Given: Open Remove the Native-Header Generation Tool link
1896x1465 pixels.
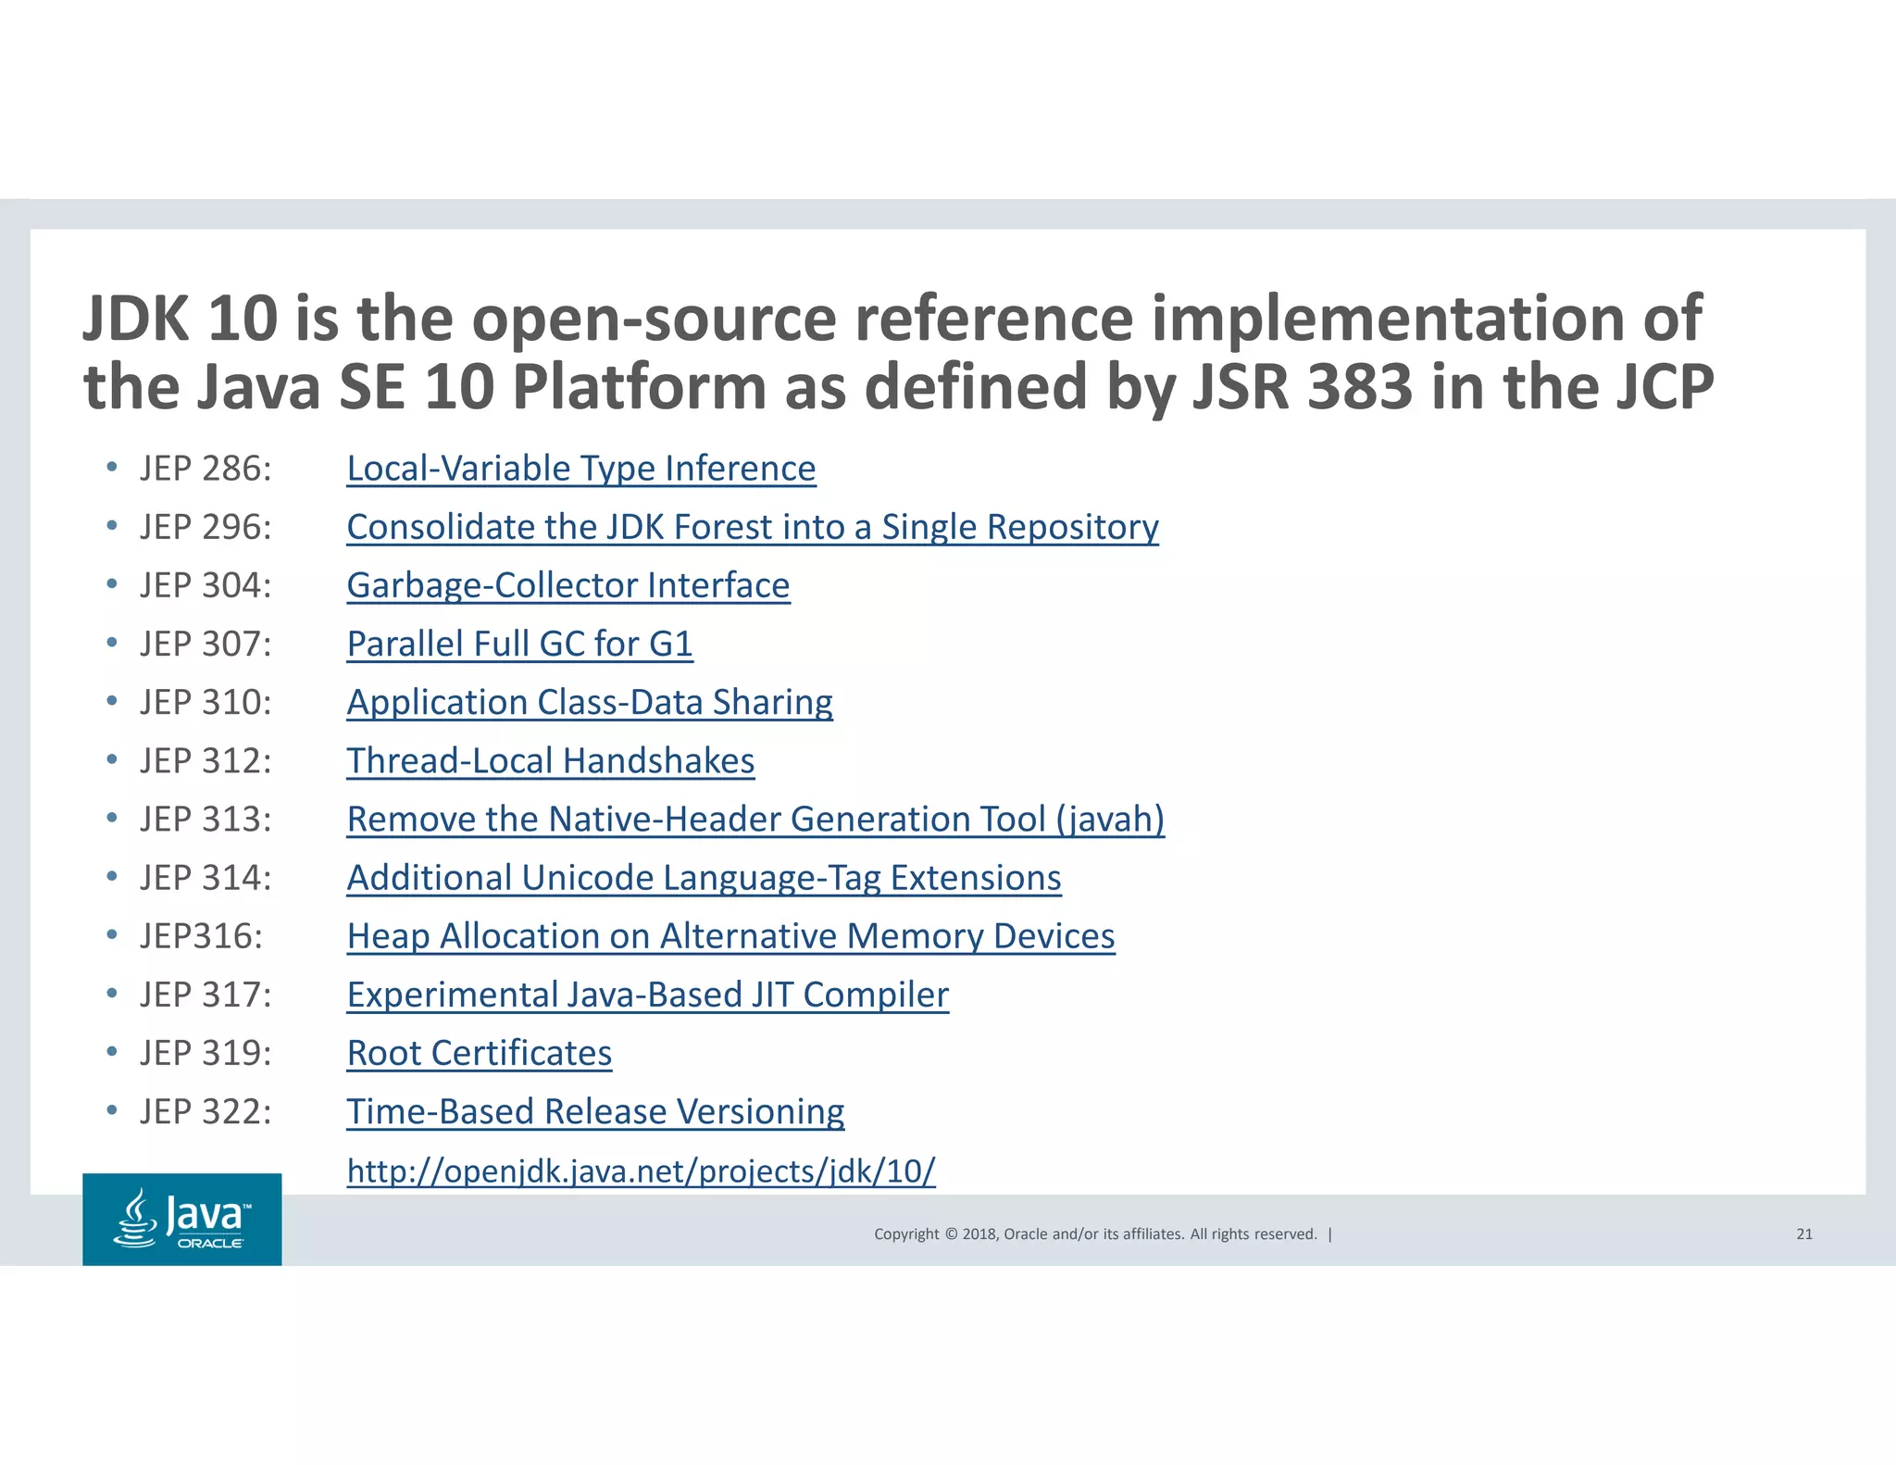Looking at the screenshot, I should pos(755,819).
